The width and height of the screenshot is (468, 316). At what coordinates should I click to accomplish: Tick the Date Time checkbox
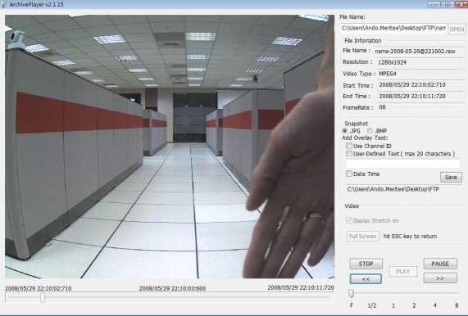pos(349,174)
